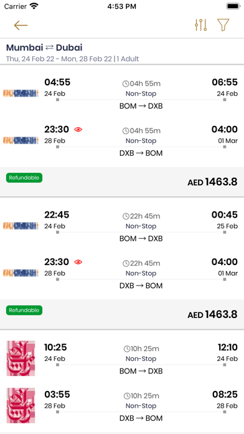Tap the travel dates and 1 Adult line
This screenshot has width=244, height=434.
[x=72, y=59]
